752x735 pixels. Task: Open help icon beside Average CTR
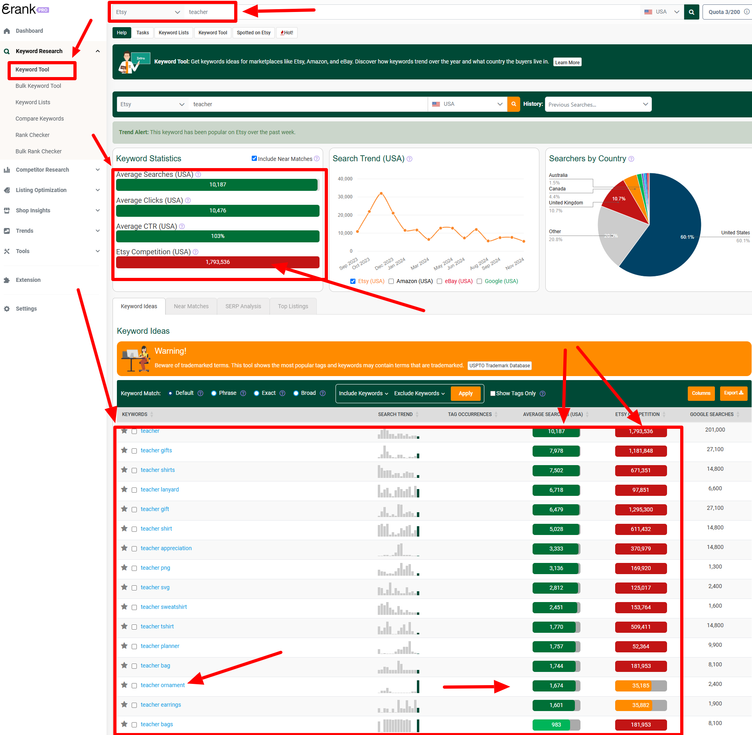pyautogui.click(x=182, y=226)
